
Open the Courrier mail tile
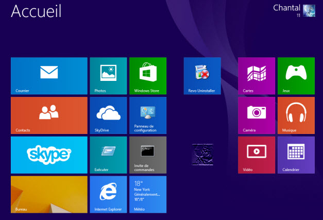(49, 76)
